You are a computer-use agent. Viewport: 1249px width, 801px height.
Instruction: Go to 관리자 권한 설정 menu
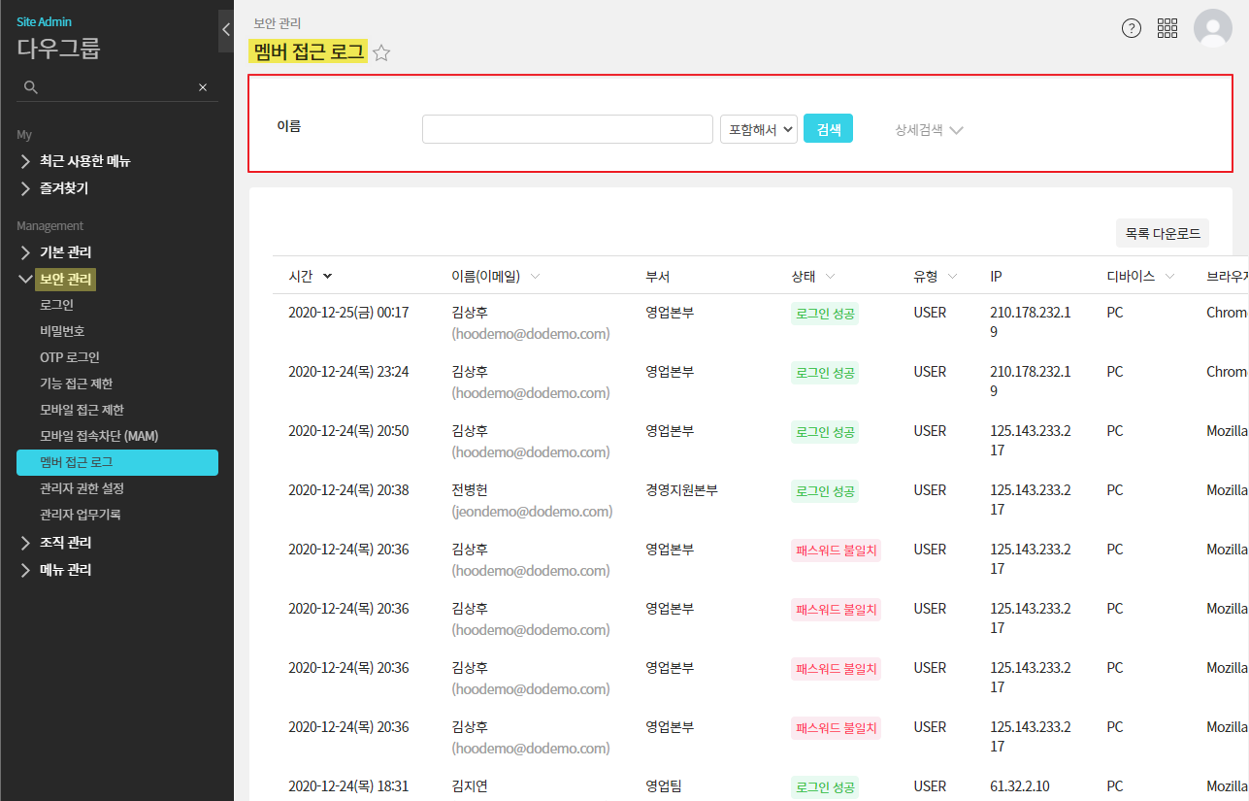coord(82,488)
